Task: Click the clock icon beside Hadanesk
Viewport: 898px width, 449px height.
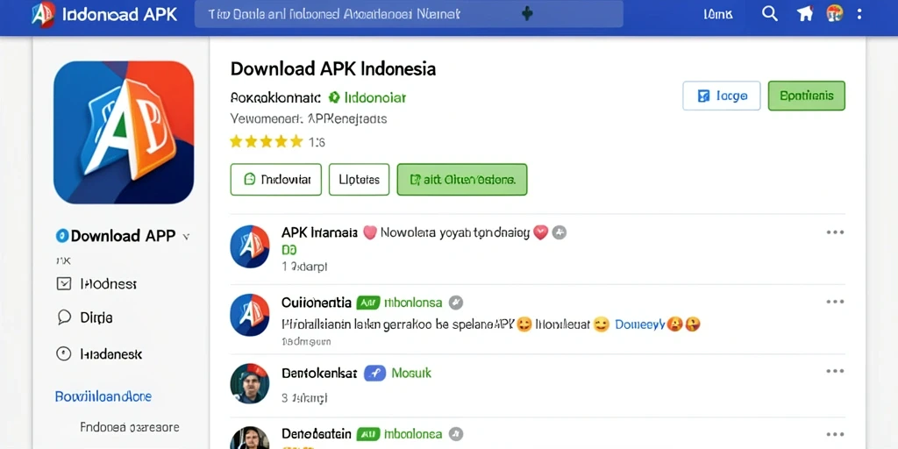Action: click(x=63, y=354)
